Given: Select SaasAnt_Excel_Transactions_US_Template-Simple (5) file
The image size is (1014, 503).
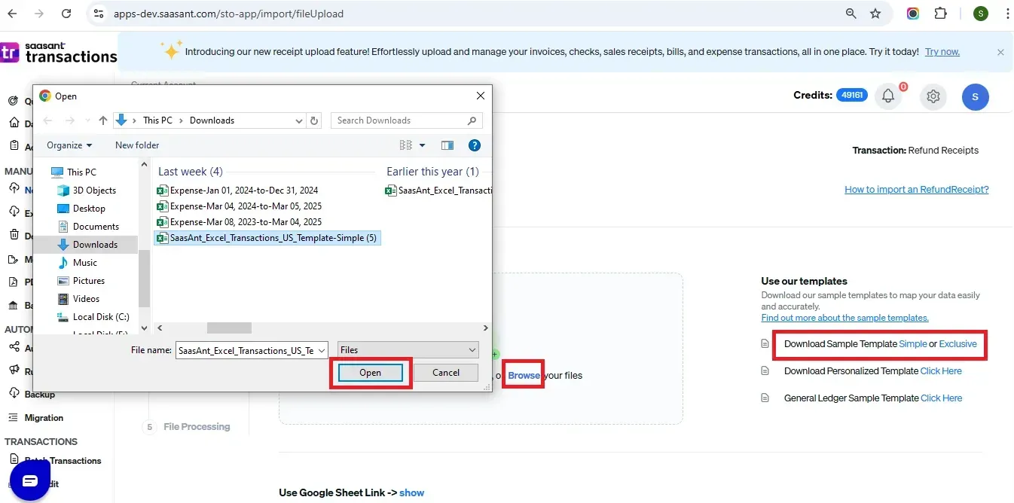Looking at the screenshot, I should 267,238.
